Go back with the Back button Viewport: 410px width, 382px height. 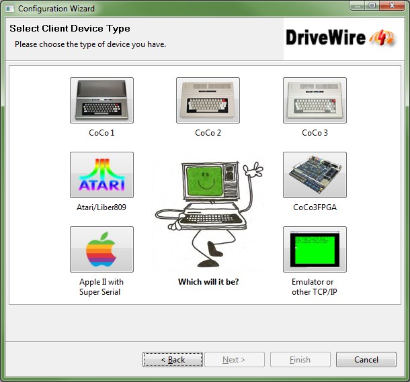tap(173, 360)
